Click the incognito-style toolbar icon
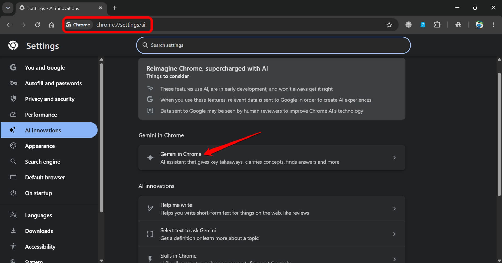 coord(458,25)
